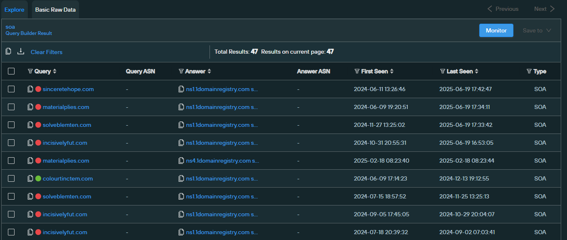The width and height of the screenshot is (567, 240).
Task: Select the Basic Raw Data tab
Action: tap(55, 9)
